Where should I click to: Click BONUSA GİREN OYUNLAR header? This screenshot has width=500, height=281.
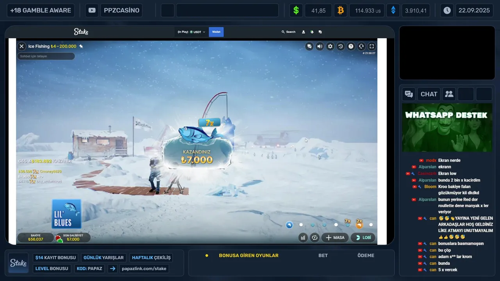click(x=248, y=255)
